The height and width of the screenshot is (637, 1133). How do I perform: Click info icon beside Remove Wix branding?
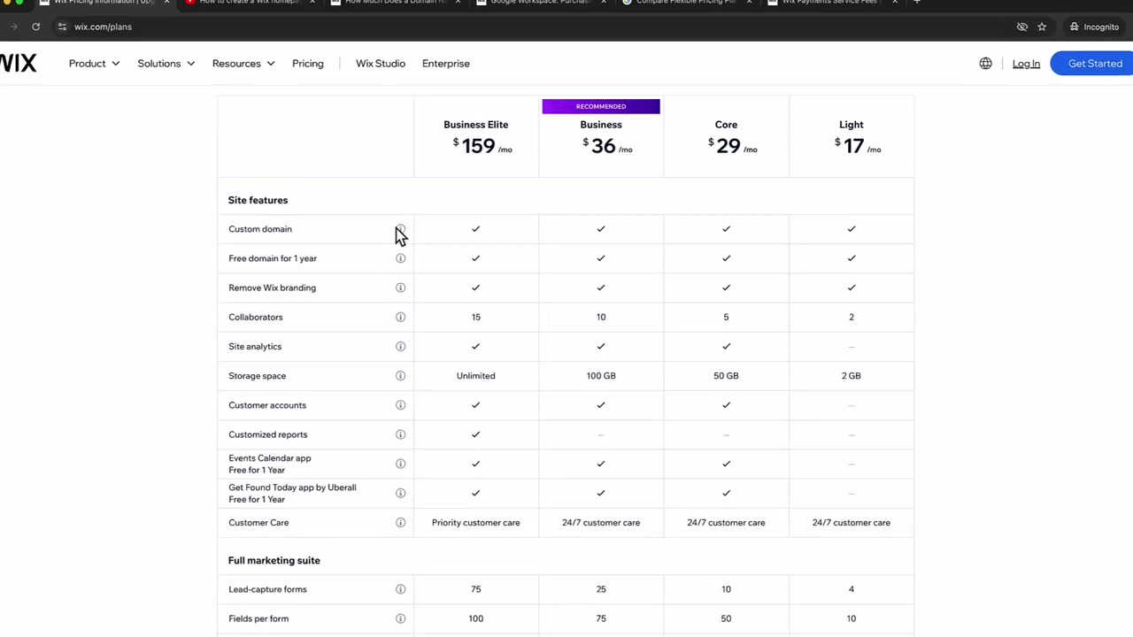(x=400, y=288)
